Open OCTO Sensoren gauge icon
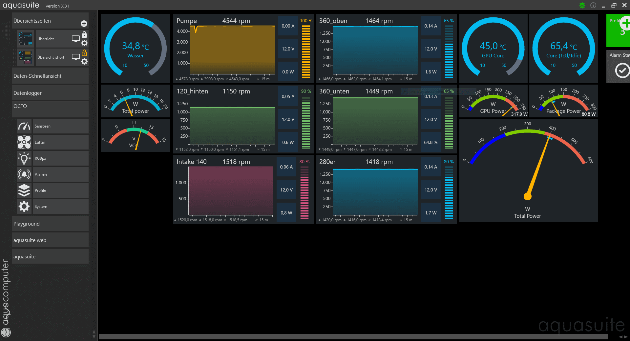630x341 pixels. pos(24,126)
